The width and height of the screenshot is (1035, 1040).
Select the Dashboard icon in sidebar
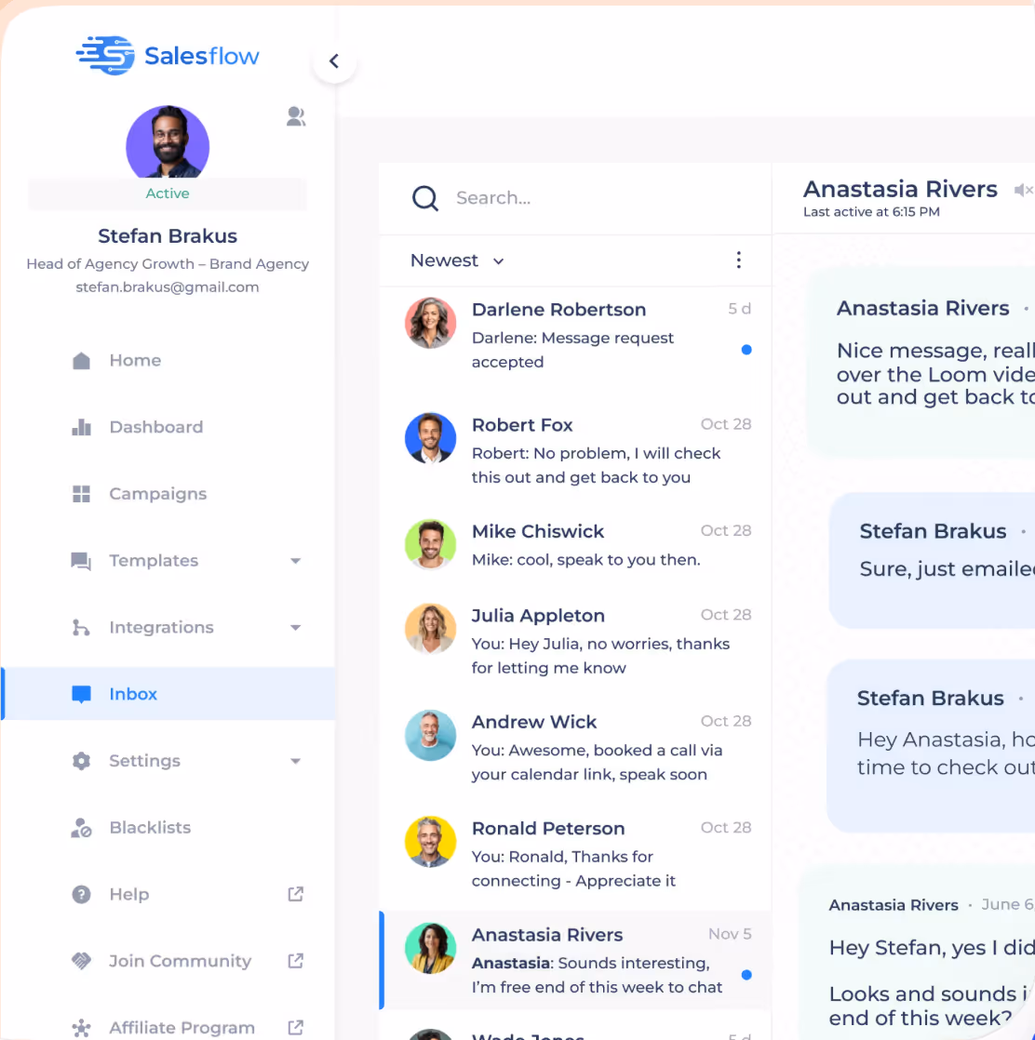pos(82,427)
